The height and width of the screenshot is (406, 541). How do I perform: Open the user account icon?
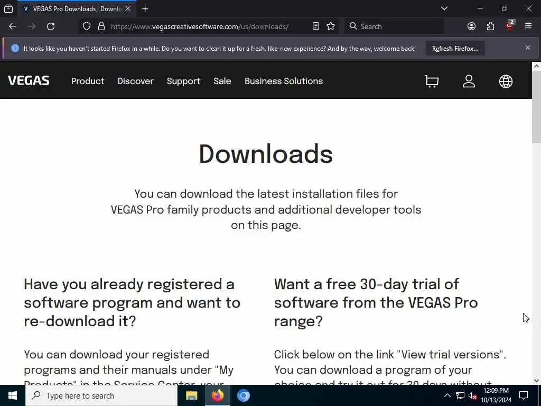point(469,81)
